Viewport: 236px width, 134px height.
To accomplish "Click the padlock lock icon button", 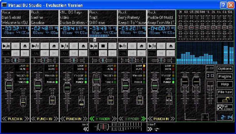I will coord(225,100).
